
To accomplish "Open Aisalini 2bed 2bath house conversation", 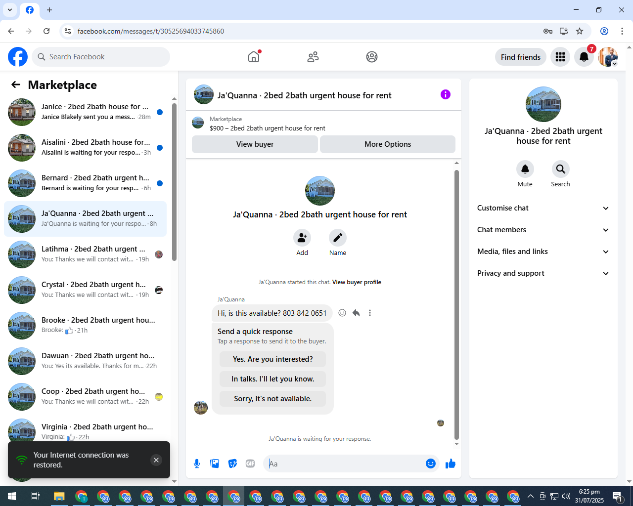I will 85,148.
